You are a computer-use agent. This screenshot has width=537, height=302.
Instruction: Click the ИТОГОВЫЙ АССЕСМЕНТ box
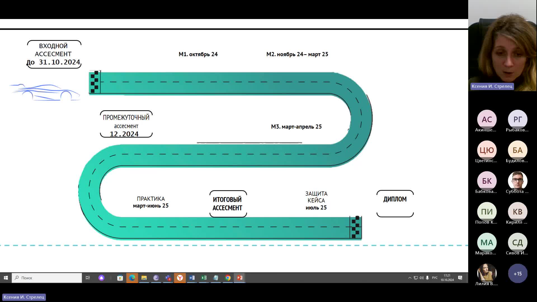pyautogui.click(x=228, y=204)
